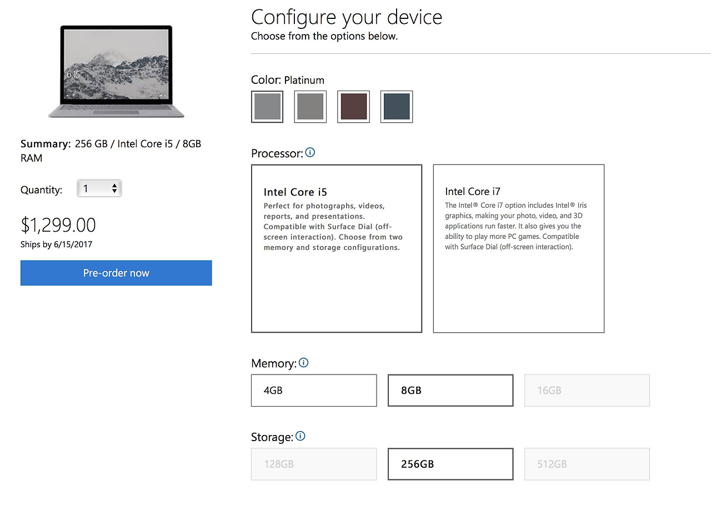Select the Intel Core i7 processor option

[x=518, y=248]
